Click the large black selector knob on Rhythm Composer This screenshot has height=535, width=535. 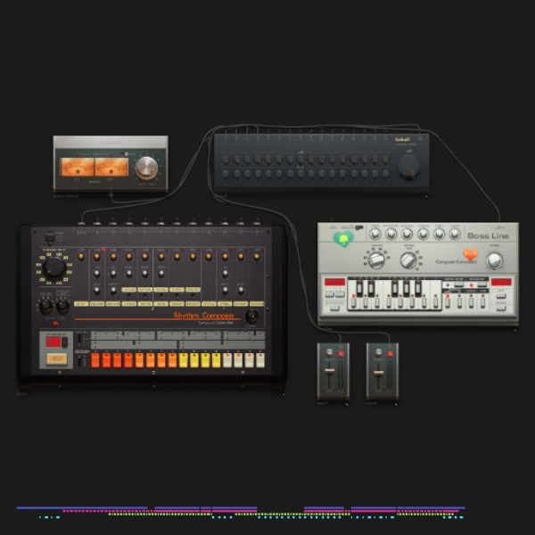(x=53, y=268)
